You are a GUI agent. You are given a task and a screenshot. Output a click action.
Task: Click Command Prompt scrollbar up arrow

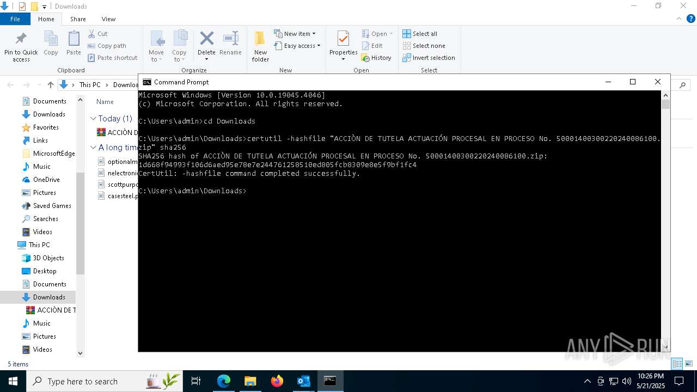coord(665,95)
